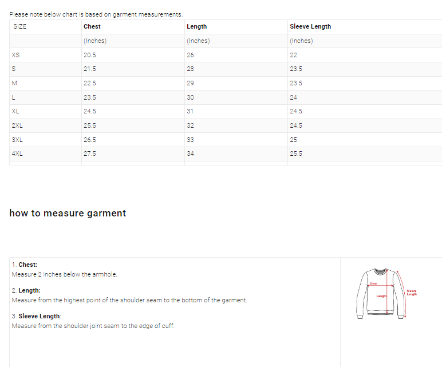
Task: Click the Sleeve Length column header
Action: [310, 26]
